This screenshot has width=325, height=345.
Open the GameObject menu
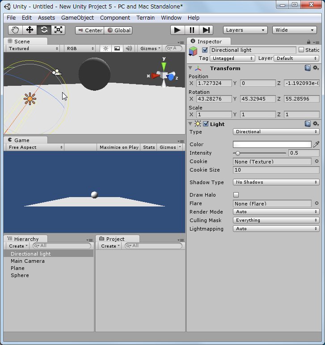77,18
